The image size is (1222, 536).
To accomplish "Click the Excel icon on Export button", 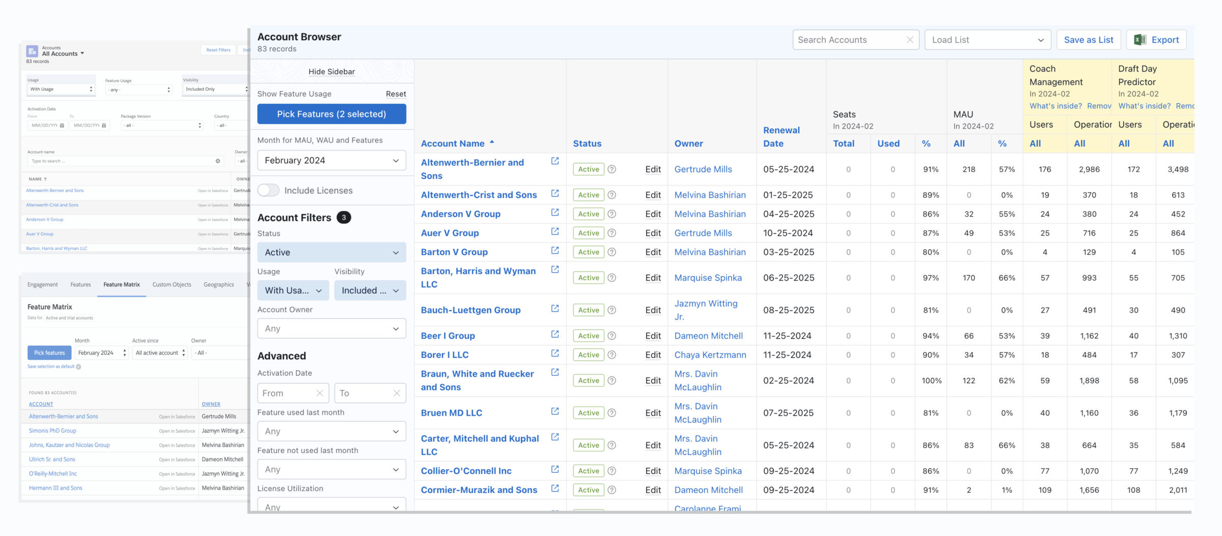I will pos(1140,40).
